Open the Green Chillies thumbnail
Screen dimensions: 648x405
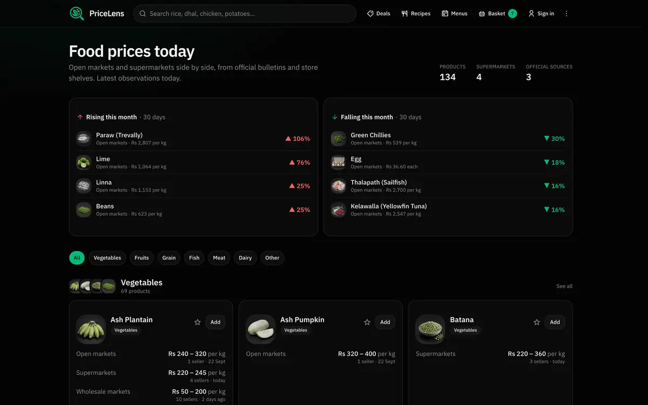coord(339,139)
